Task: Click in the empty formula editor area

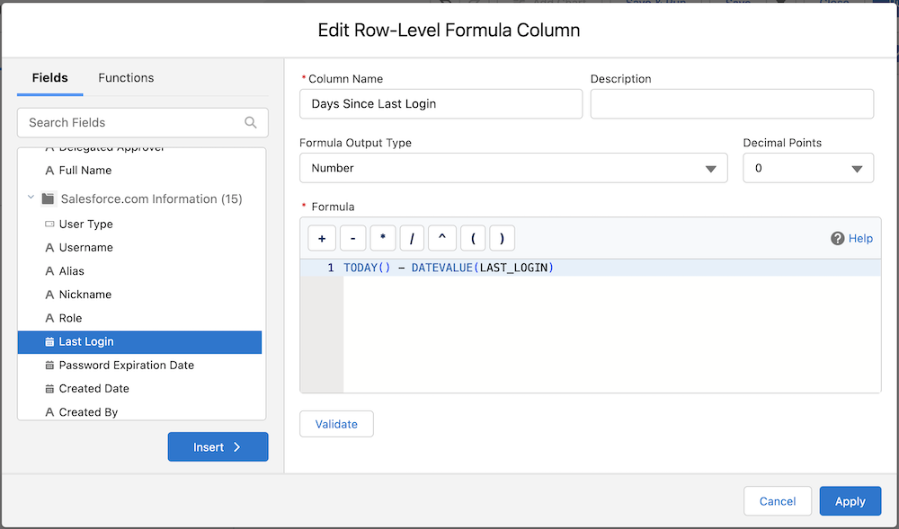Action: [611, 334]
